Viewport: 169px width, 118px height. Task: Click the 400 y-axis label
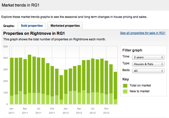point(6,58)
